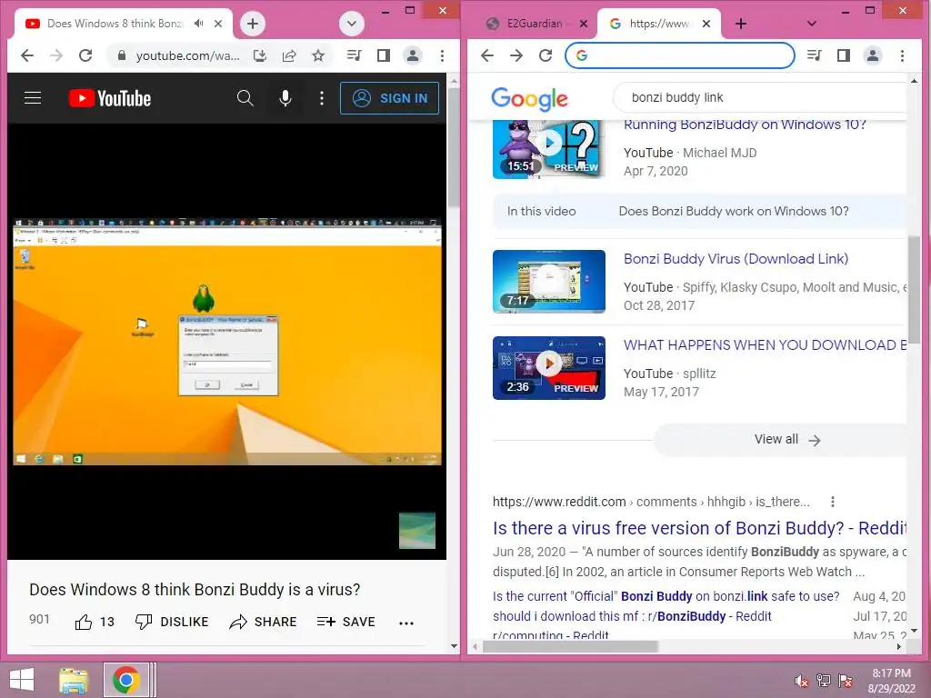Open options for the Reddit search result
Screen dimensions: 931x698
pos(833,502)
